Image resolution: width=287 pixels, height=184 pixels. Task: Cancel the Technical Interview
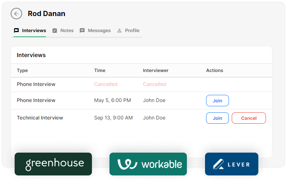[x=249, y=118]
